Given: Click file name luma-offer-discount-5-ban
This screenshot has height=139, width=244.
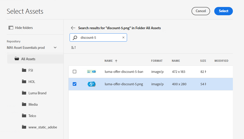Looking at the screenshot, I should pyautogui.click(x=124, y=72).
